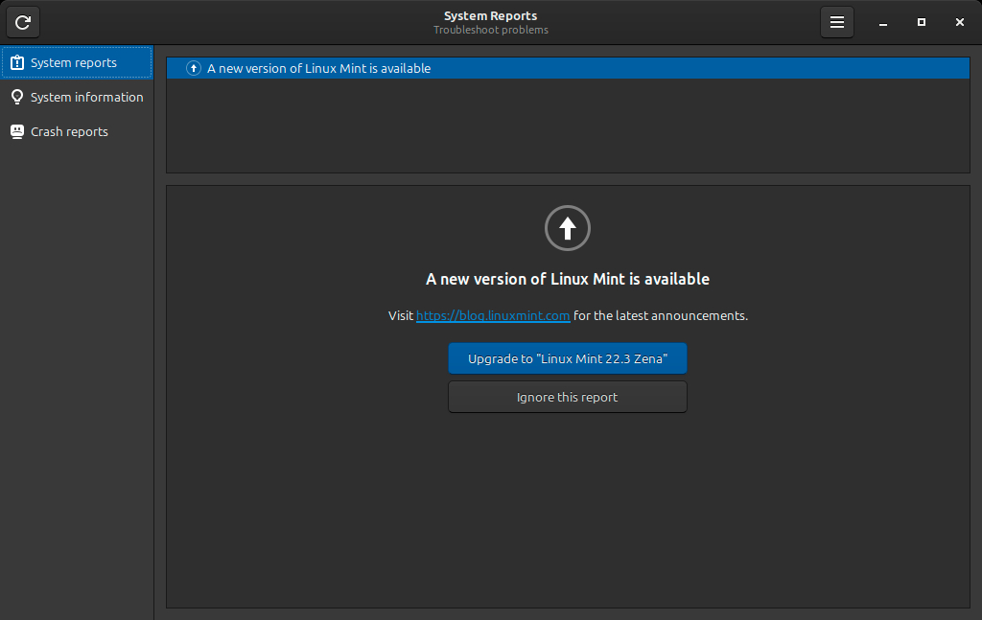Go to the Crash reports section
The height and width of the screenshot is (620, 982).
[x=69, y=132]
